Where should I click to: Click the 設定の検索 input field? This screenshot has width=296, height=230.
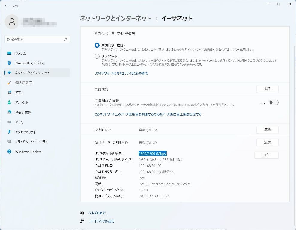click(x=34, y=39)
